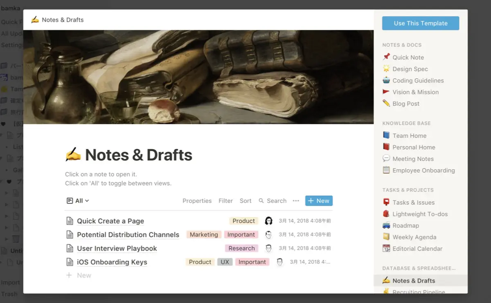
Task: Select Roadmap template
Action: [405, 226]
